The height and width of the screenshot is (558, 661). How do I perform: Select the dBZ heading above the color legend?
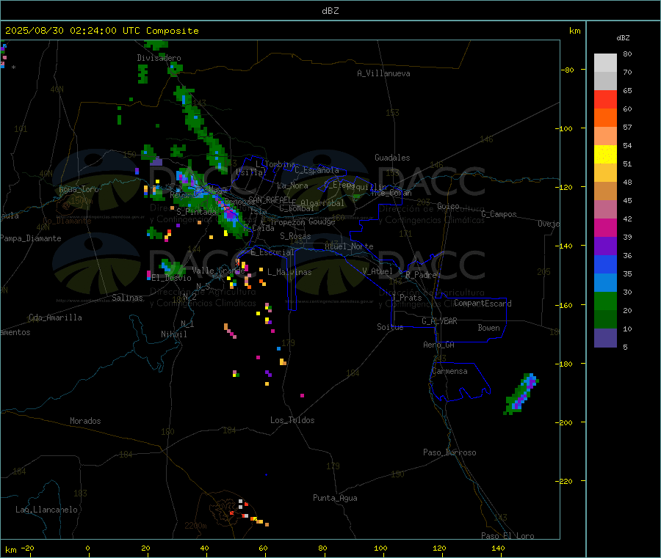pos(623,38)
